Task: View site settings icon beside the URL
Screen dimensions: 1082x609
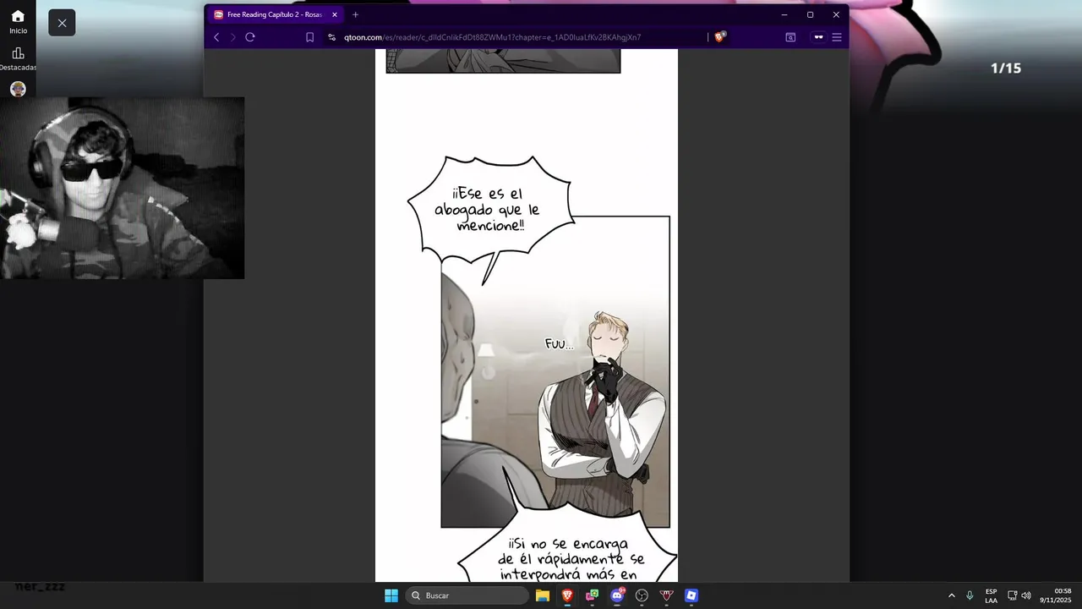Action: pyautogui.click(x=331, y=37)
